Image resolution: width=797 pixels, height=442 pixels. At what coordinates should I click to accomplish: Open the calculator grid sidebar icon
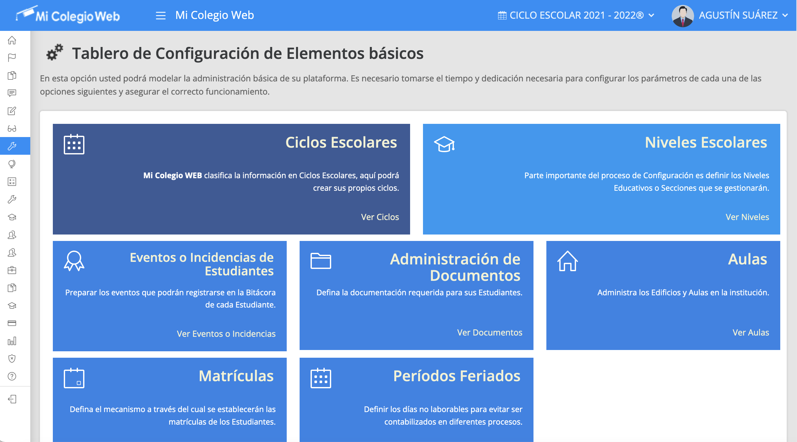[12, 182]
